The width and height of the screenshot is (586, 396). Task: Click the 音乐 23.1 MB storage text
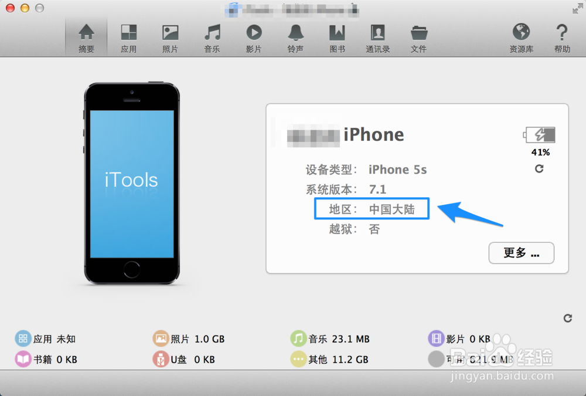[x=339, y=339]
